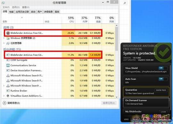Click the SHOW FILES button in Quarantine

coord(161,90)
